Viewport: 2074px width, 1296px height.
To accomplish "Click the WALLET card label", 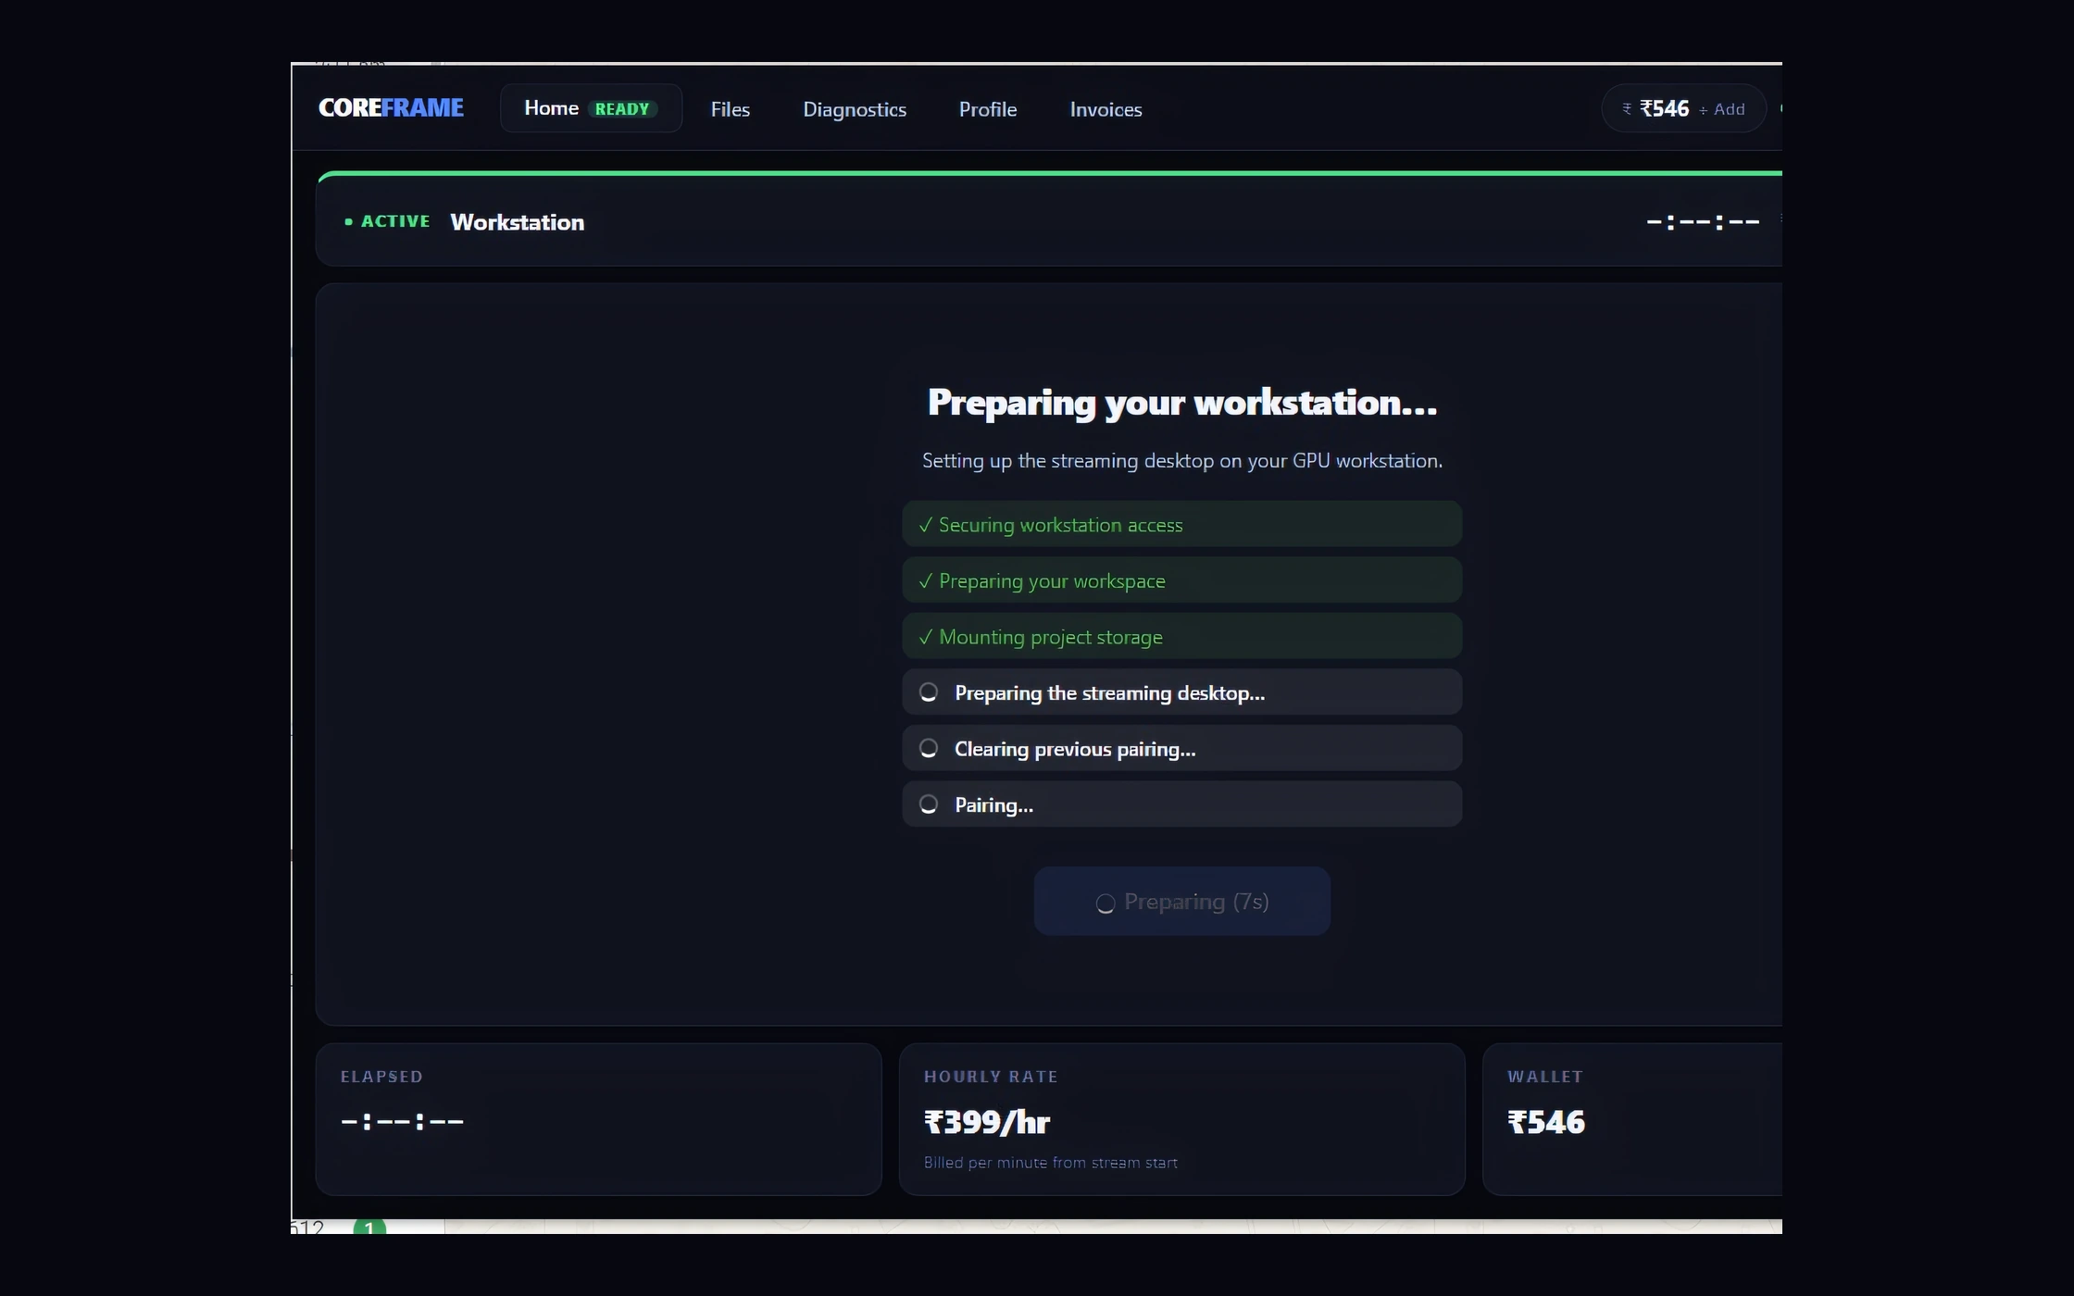I will coord(1545,1077).
